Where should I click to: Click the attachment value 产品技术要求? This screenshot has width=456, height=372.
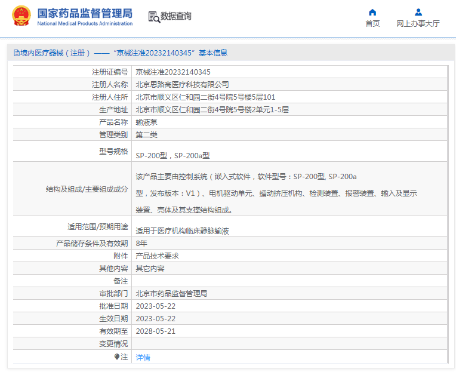tap(157, 256)
